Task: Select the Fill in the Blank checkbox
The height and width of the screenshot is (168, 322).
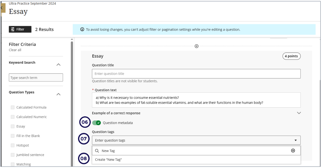Action: (x=13, y=136)
